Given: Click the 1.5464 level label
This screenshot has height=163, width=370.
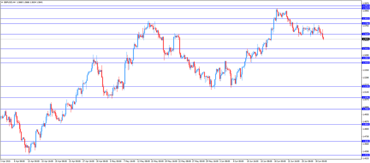Looking at the screenshot, I should pos(366,58).
